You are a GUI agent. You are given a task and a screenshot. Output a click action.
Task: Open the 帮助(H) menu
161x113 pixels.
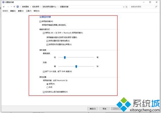[x=37, y=11]
